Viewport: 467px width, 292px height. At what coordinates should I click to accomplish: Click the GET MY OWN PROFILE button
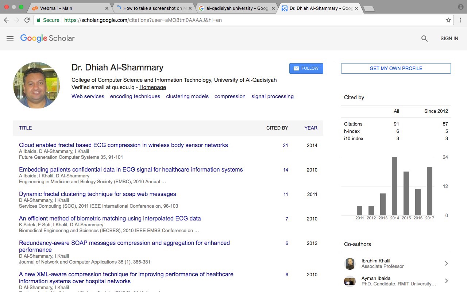click(396, 68)
